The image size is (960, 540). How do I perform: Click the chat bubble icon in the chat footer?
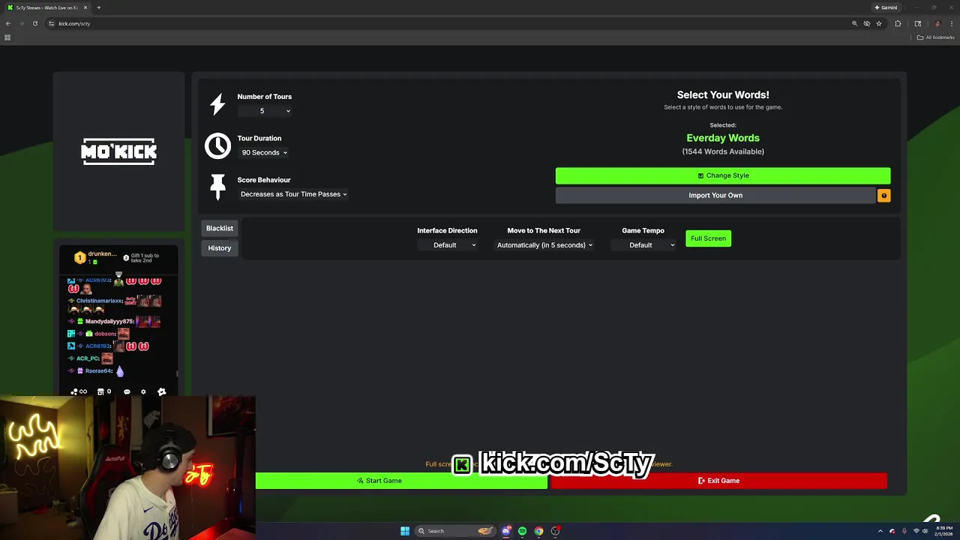[x=127, y=391]
